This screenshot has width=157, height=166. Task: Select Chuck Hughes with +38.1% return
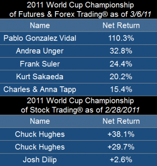[x=40, y=134]
